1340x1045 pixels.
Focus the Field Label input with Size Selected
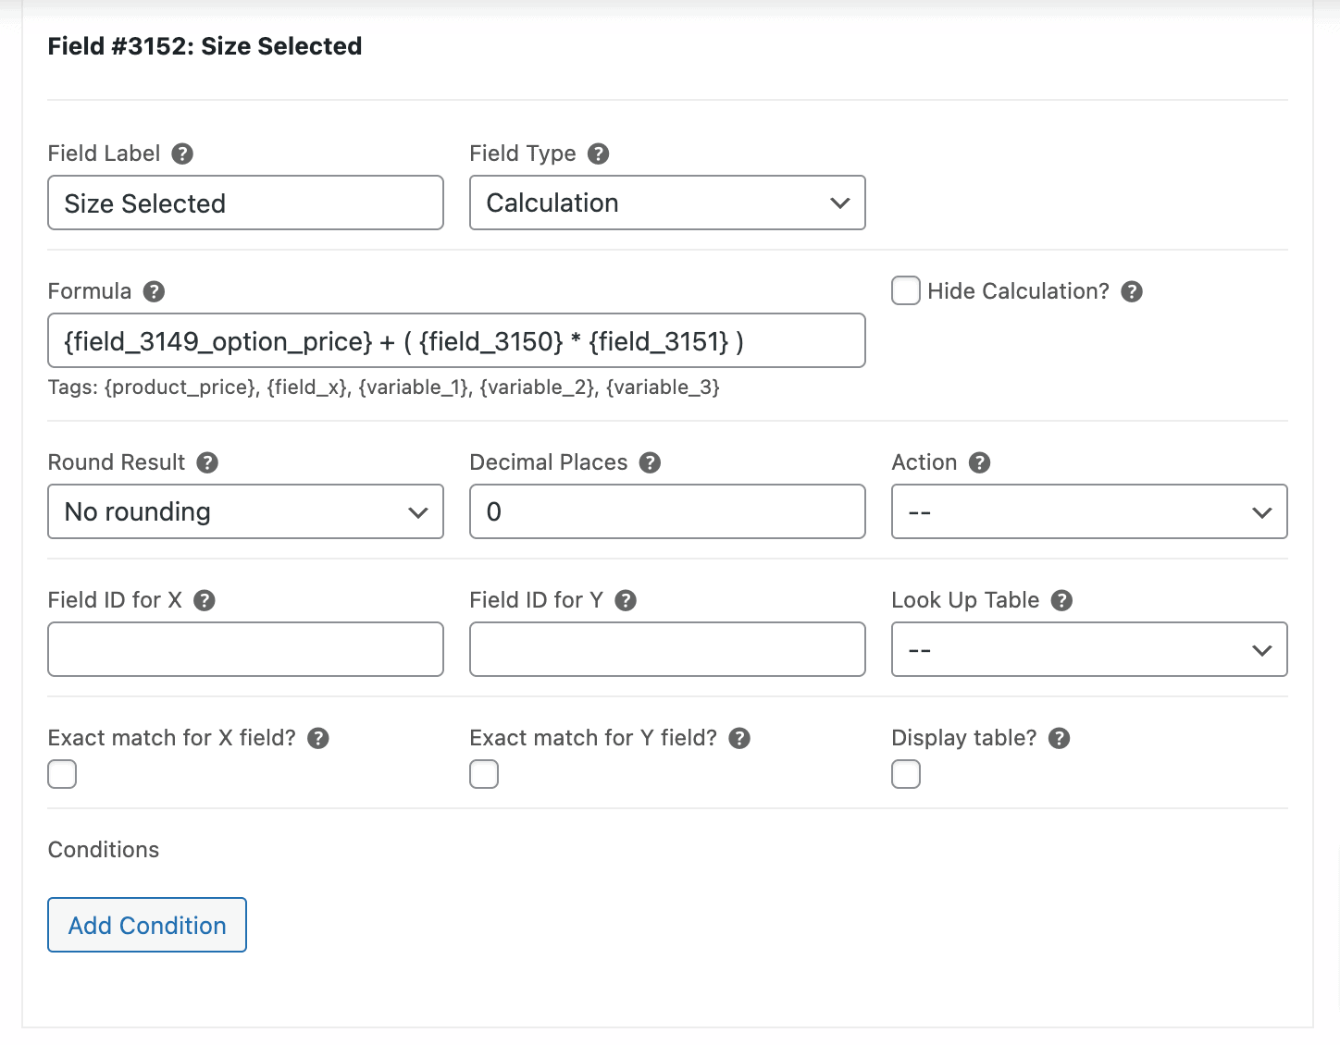pos(245,203)
